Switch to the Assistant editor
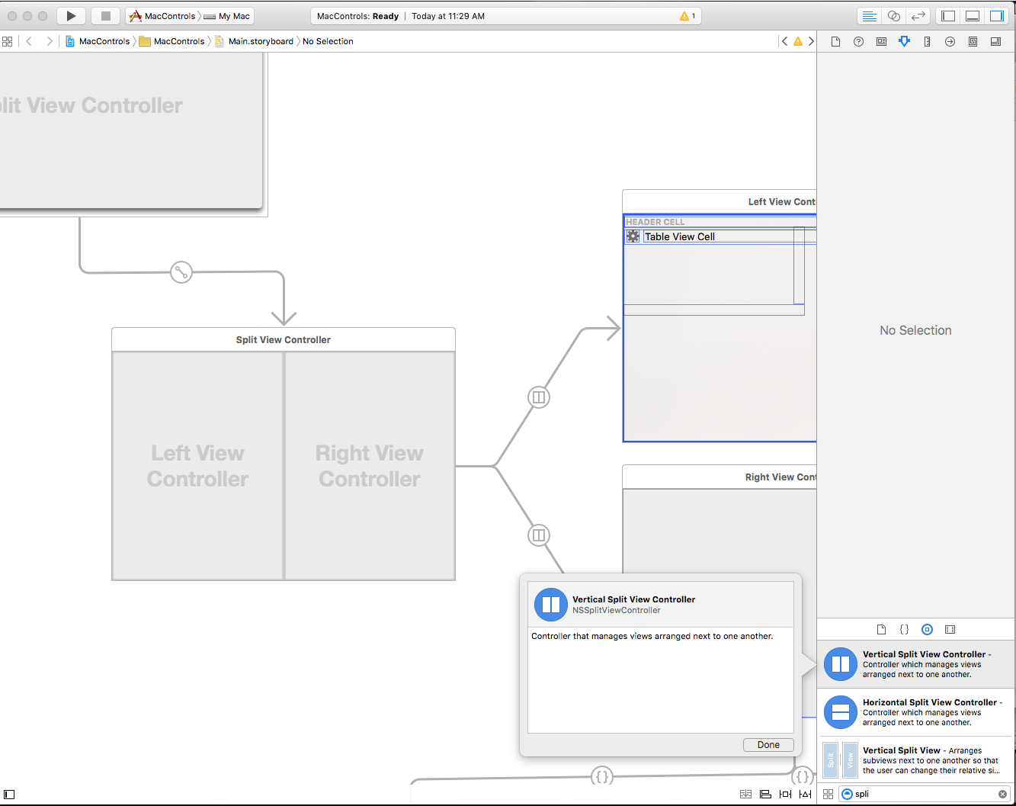The height and width of the screenshot is (806, 1016). [x=893, y=15]
